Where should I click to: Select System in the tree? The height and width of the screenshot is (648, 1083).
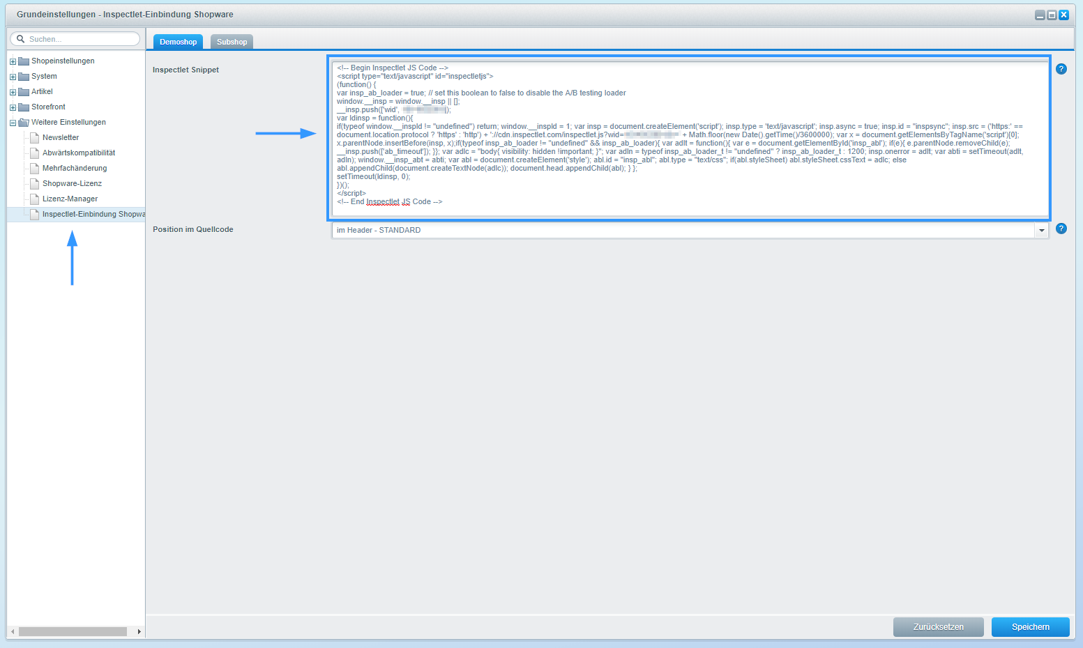coord(44,76)
